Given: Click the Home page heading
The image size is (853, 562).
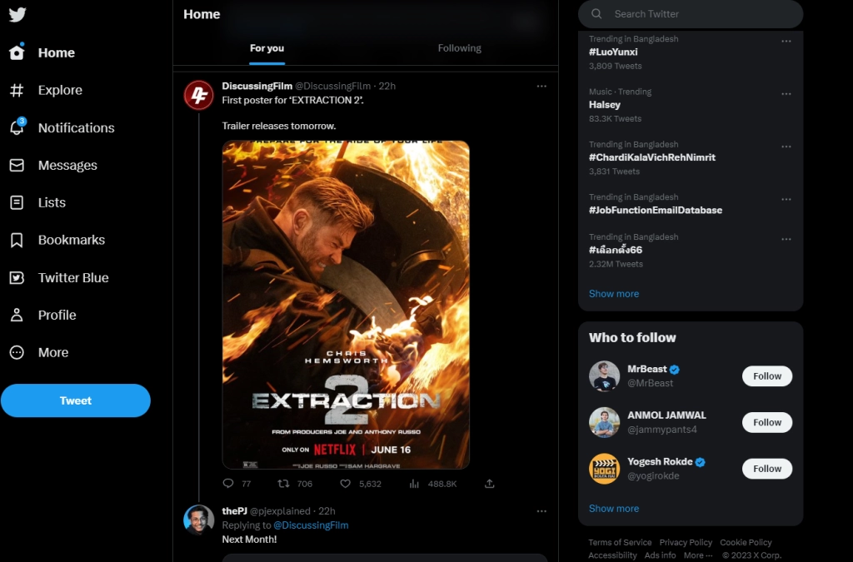Looking at the screenshot, I should point(202,14).
